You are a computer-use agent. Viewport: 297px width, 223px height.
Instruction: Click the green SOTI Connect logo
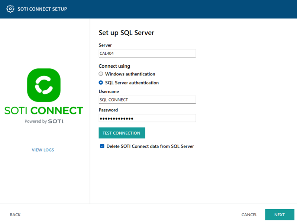[44, 85]
